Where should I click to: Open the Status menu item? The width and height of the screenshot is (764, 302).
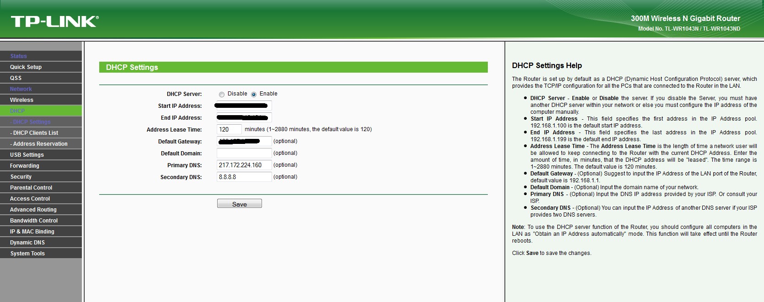[x=41, y=56]
